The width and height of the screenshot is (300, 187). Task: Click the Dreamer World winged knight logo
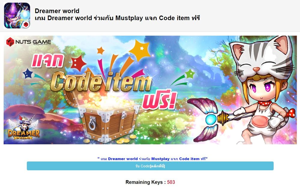coord(23,127)
